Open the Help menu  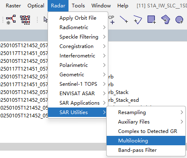(x=123, y=6)
